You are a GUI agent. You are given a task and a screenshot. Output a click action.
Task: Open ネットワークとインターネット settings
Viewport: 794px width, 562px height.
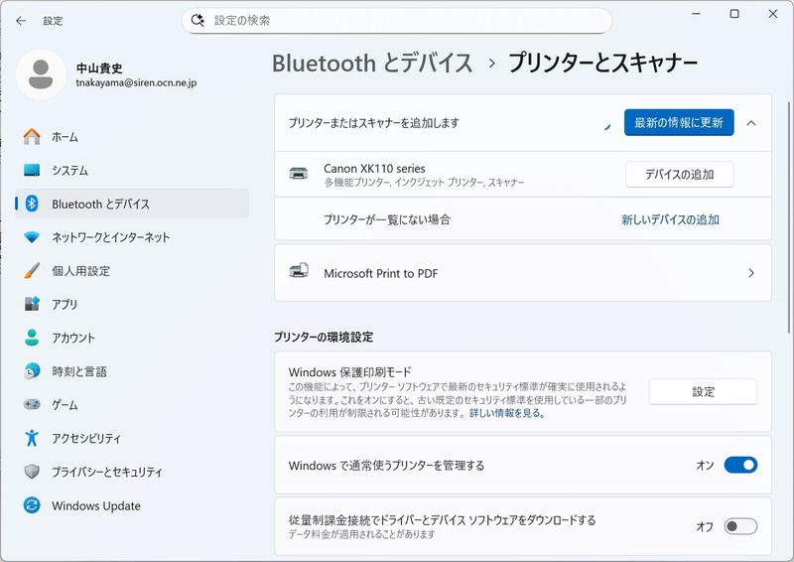coord(132,237)
